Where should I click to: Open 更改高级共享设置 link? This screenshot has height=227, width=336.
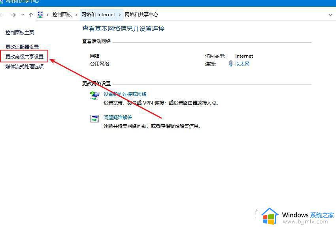tap(25, 56)
